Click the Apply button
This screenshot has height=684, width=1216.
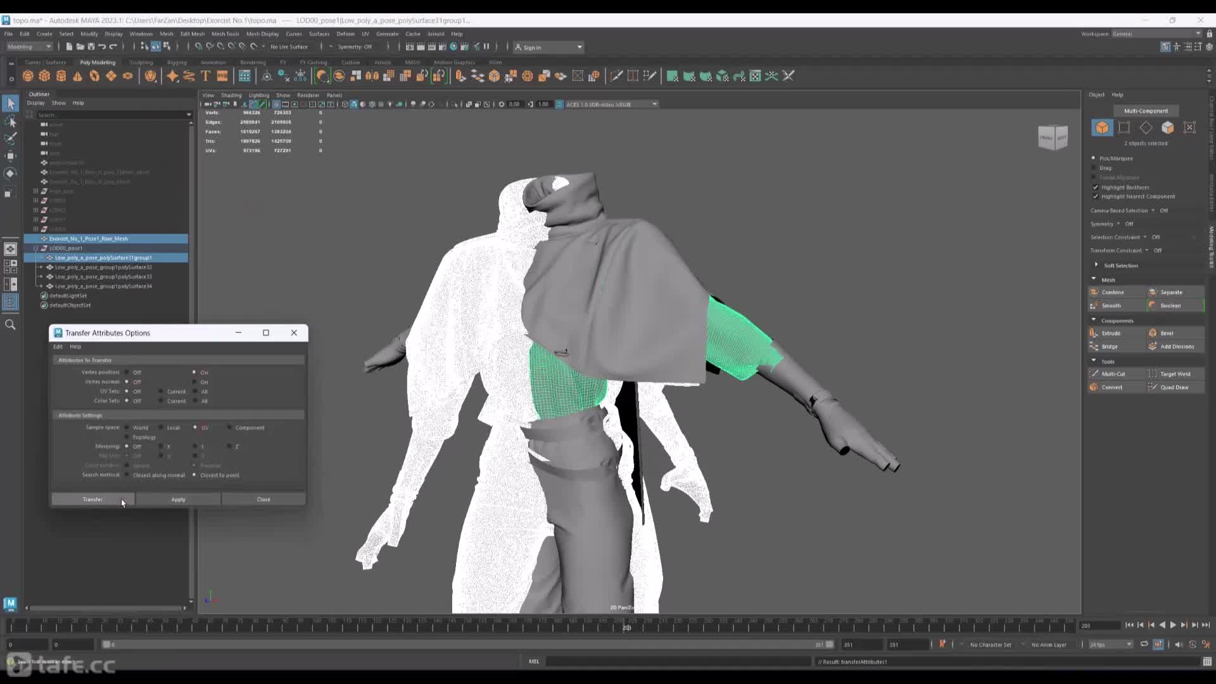[178, 499]
